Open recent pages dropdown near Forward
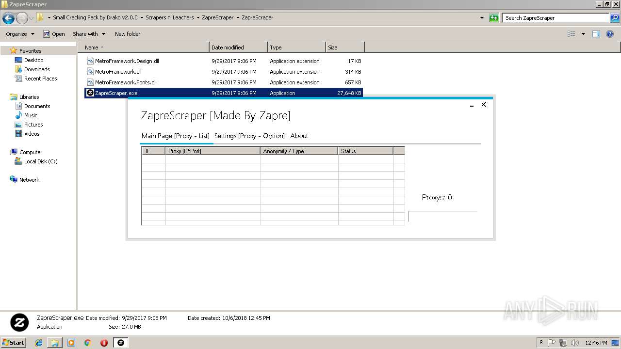 (31, 18)
